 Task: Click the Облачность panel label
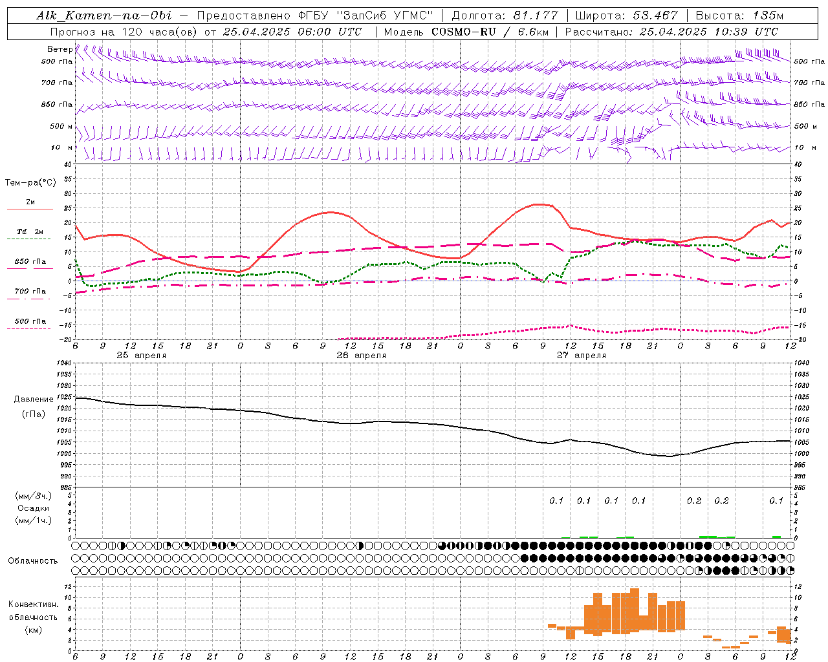tap(33, 561)
